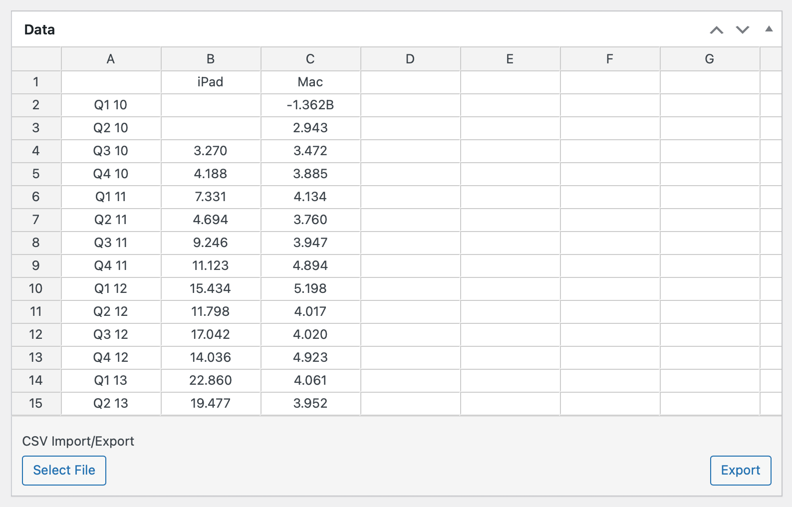Screen dimensions: 792x507
Task: Select cell with value 4.923
Action: pos(310,357)
